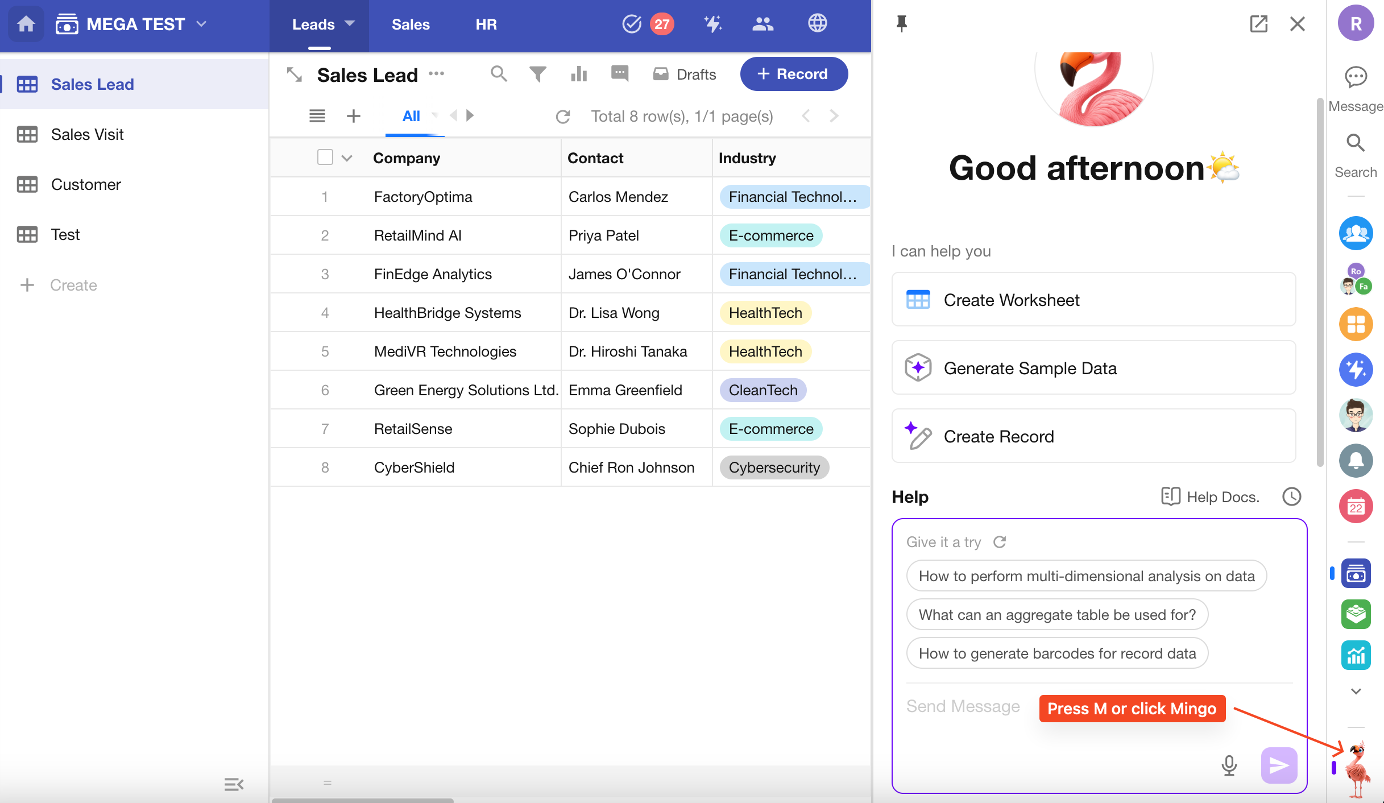Refresh the Give it a try suggestions
The height and width of the screenshot is (803, 1384).
point(1000,542)
